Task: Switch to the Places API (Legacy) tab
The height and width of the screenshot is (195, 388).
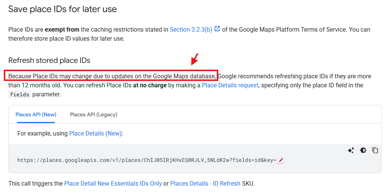Action: (x=94, y=114)
